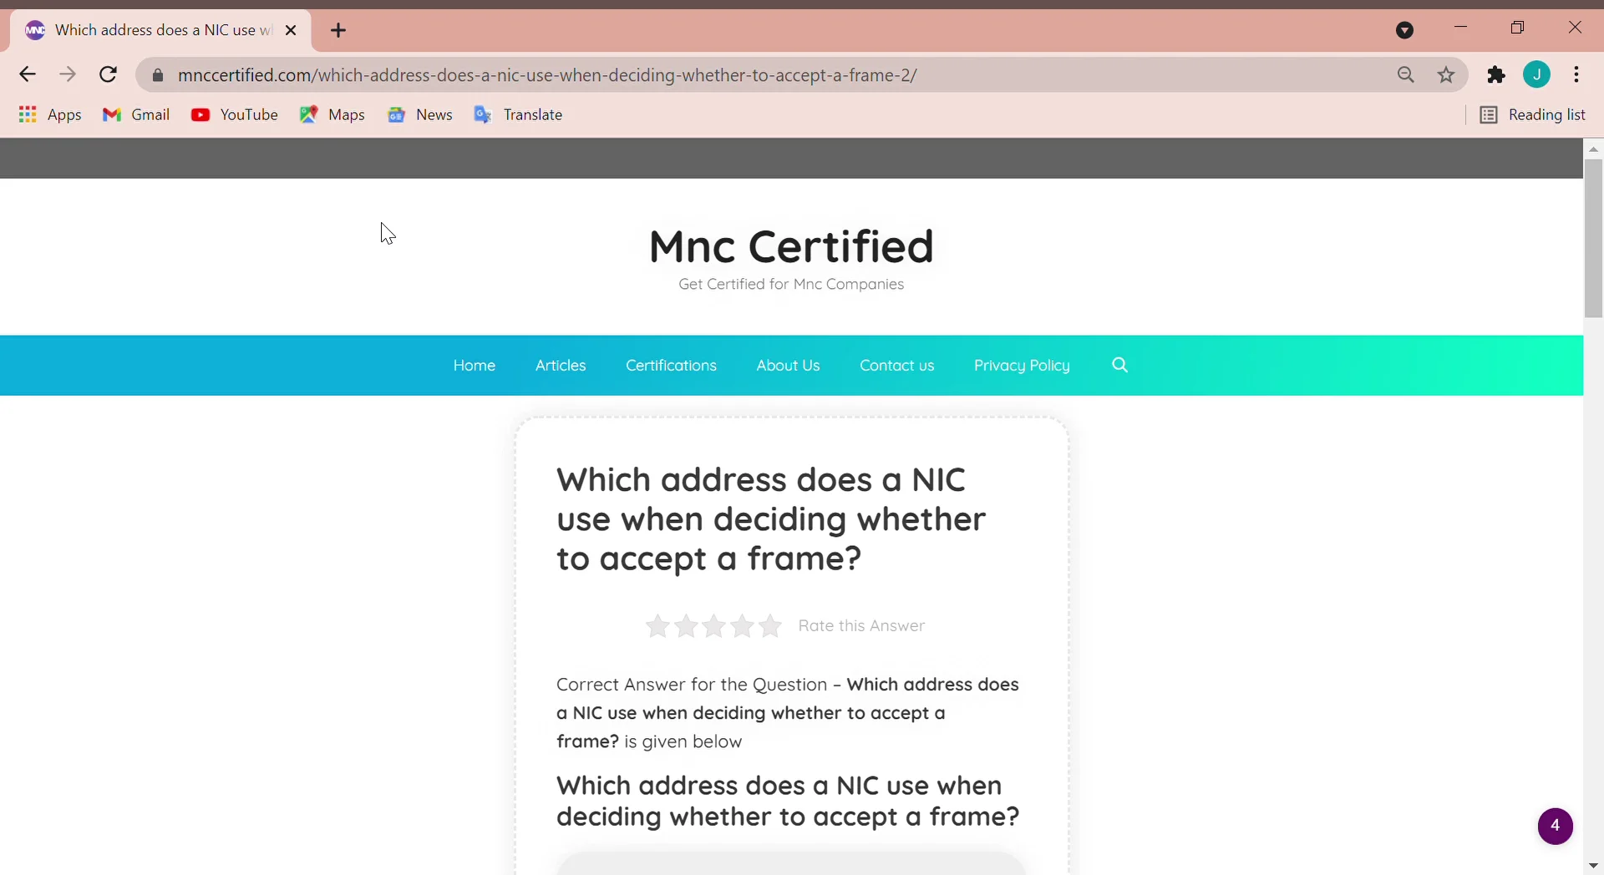The width and height of the screenshot is (1604, 875).
Task: Open the Chrome extensions icon
Action: (x=1496, y=74)
